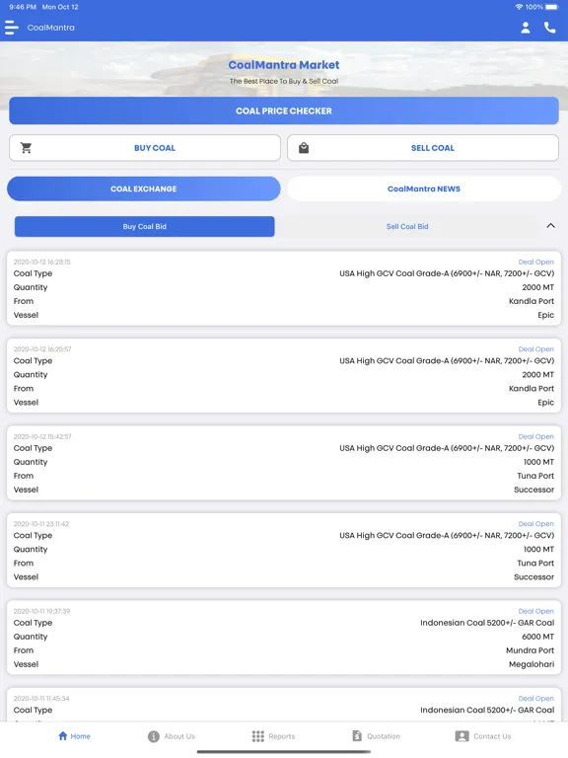This screenshot has width=568, height=758.
Task: Click timestamp 2020-10-11 19:37:39
Action: (42, 611)
